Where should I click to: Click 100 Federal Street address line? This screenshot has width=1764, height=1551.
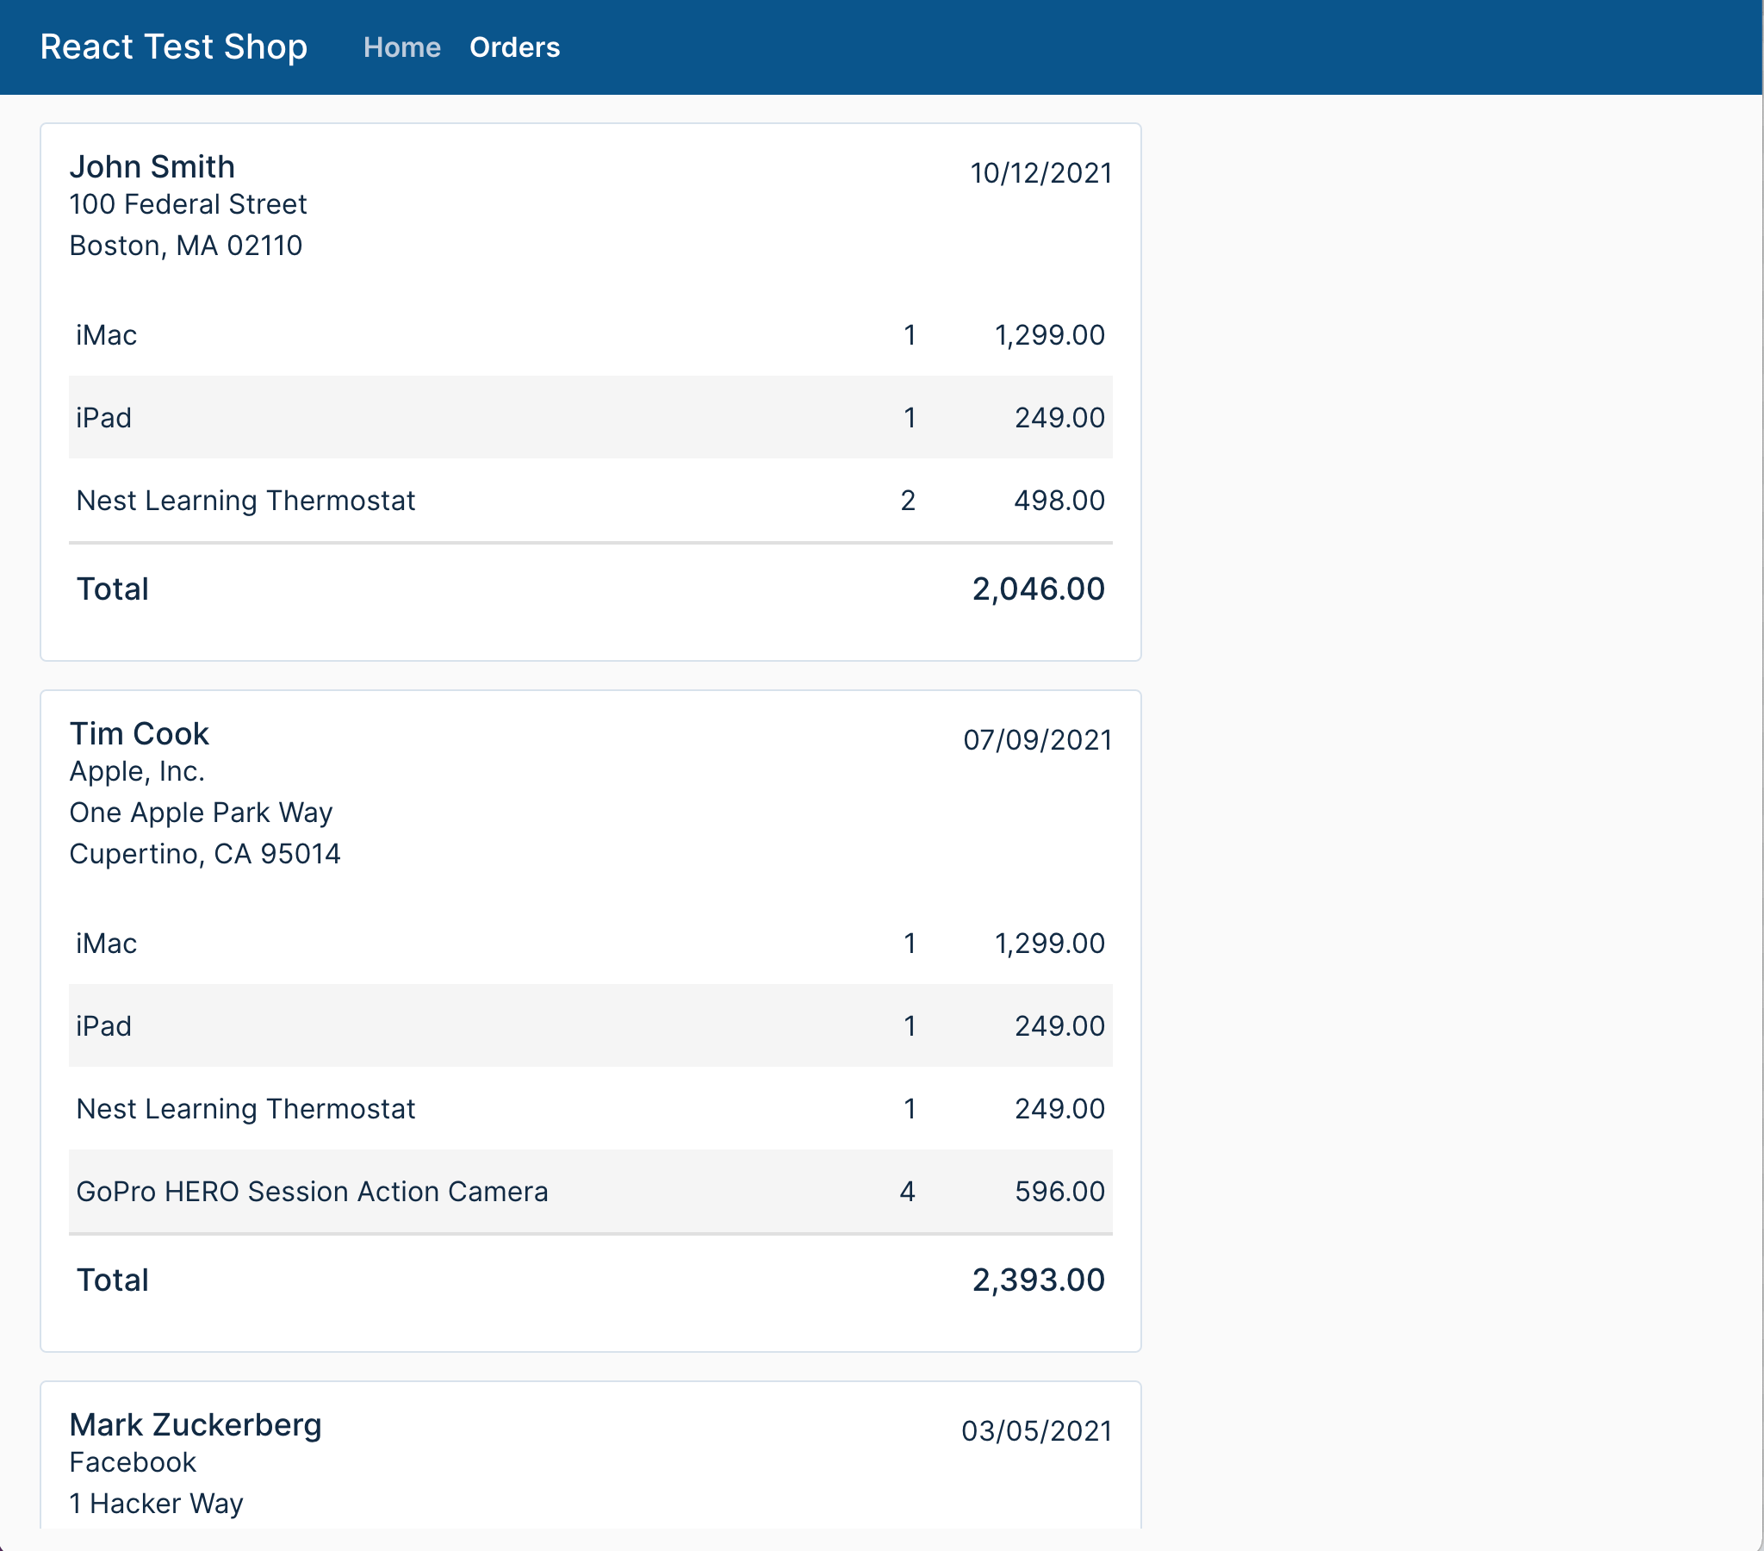187,205
